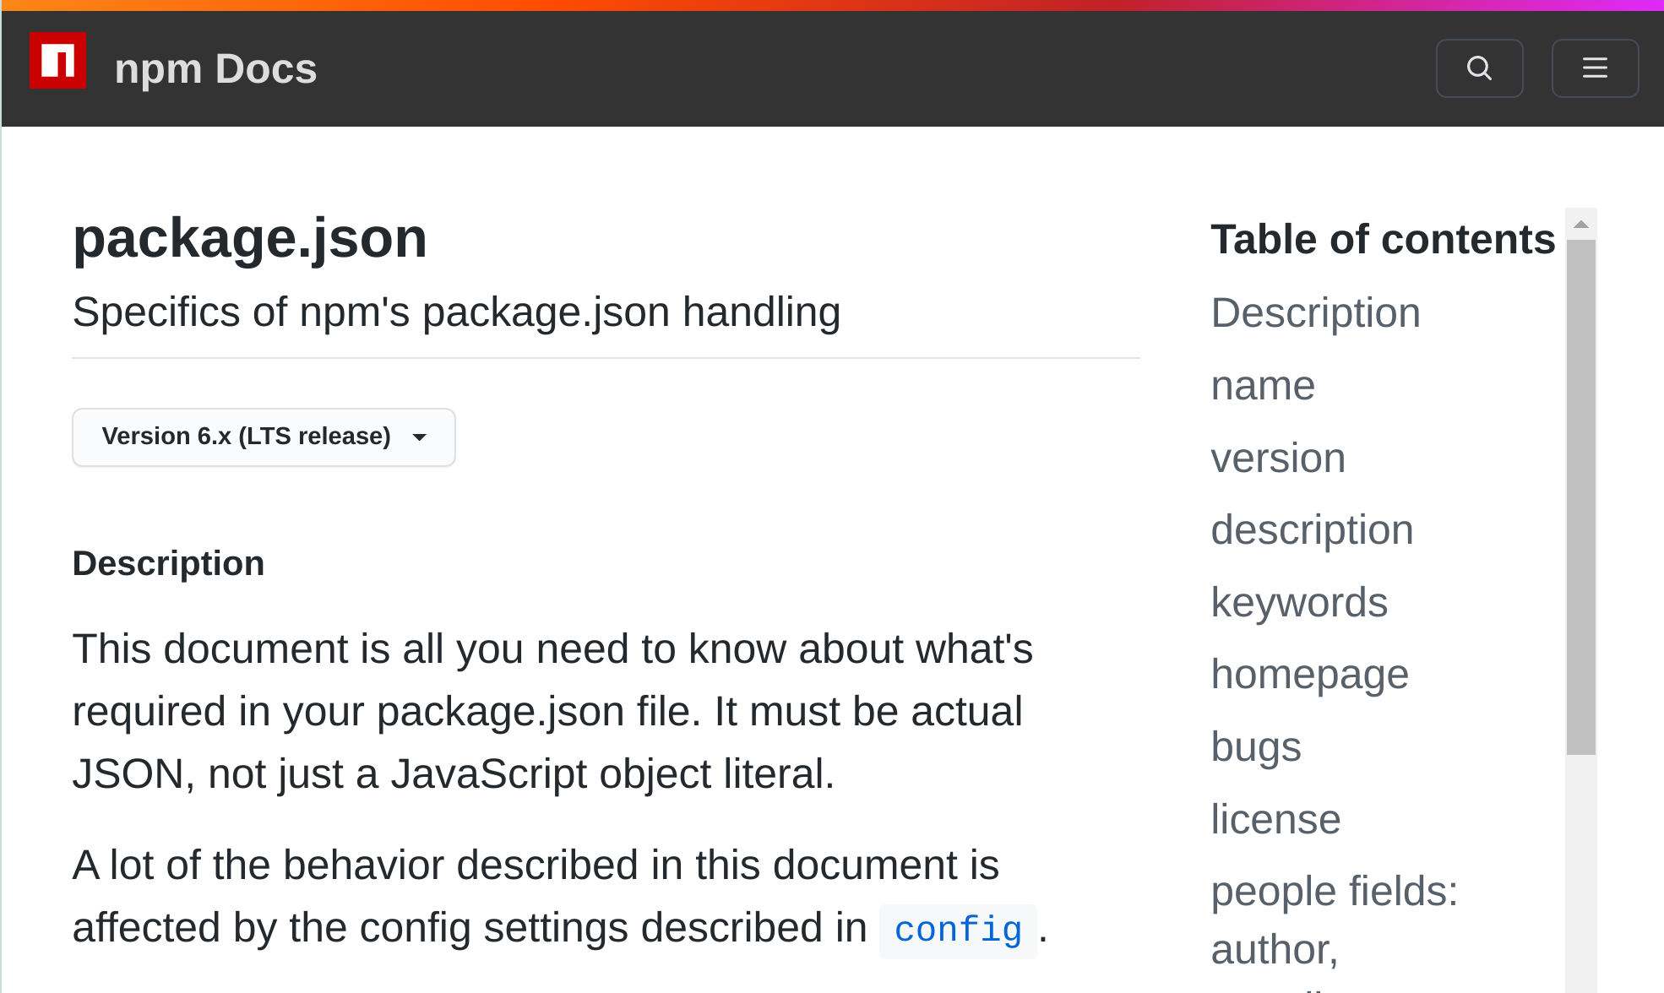Click the package.json page heading
Screen dimensions: 1664x993
[x=250, y=238]
